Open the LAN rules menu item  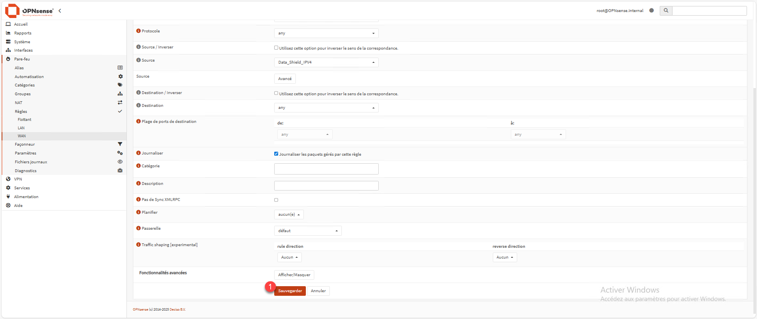coord(21,128)
